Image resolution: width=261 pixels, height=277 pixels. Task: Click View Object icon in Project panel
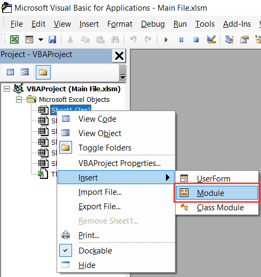(x=25, y=72)
